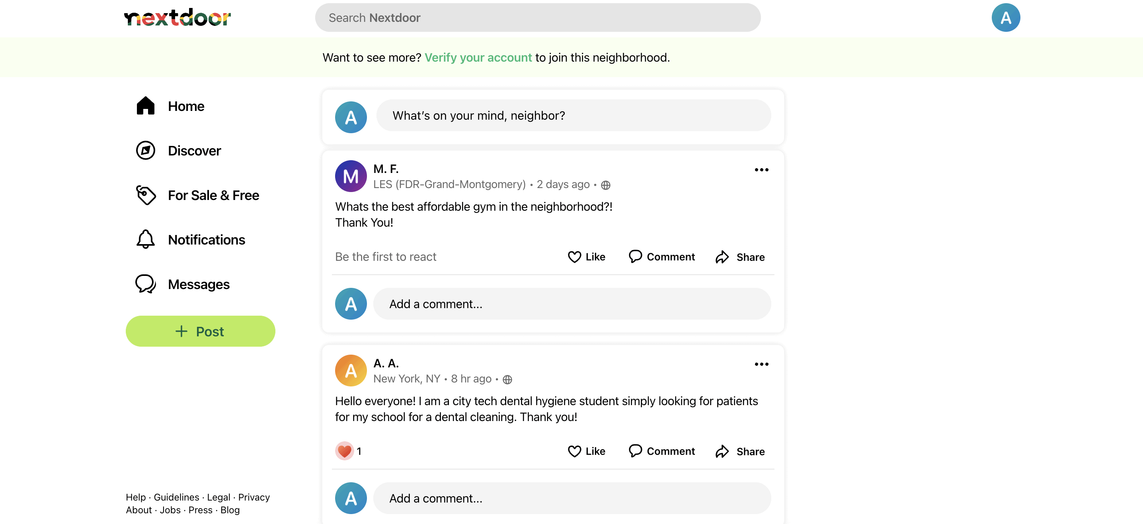Open M. F.'s profile avatar
The width and height of the screenshot is (1143, 524).
tap(351, 176)
